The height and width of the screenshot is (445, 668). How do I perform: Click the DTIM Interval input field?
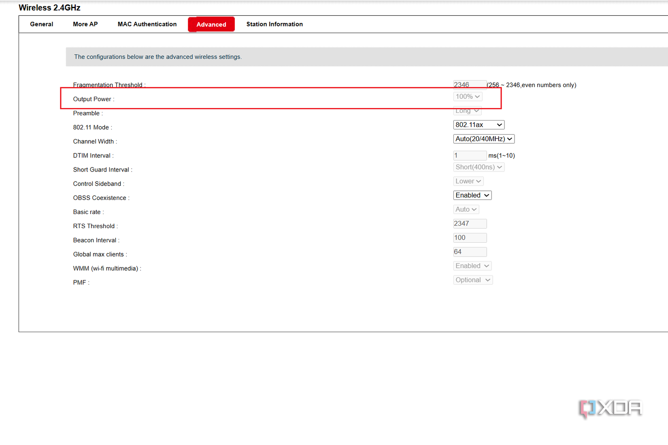(x=470, y=155)
